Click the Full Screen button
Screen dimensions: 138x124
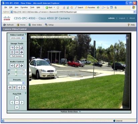click(17, 56)
